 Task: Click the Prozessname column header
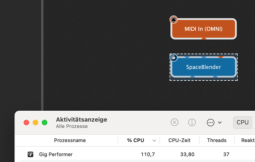coord(70,140)
